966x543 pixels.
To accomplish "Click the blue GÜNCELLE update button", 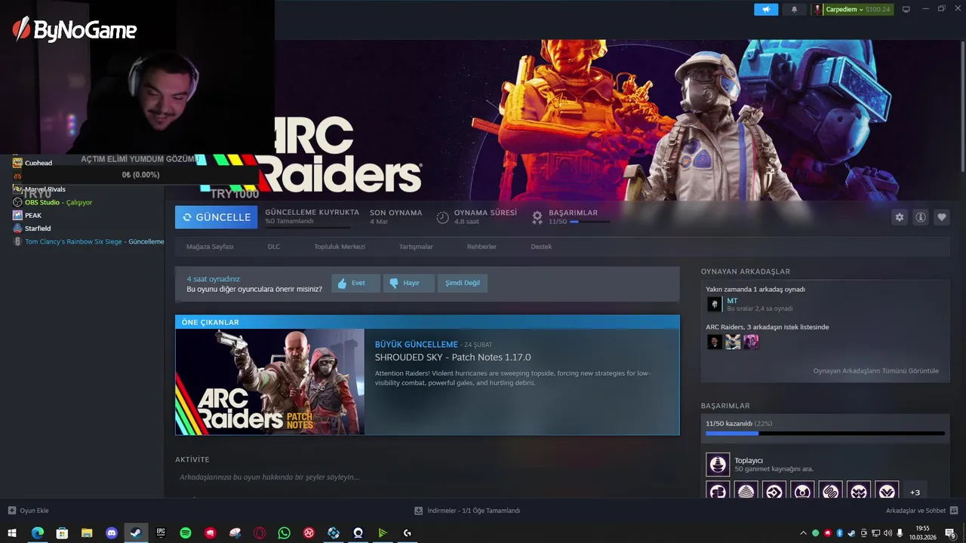I will click(216, 217).
